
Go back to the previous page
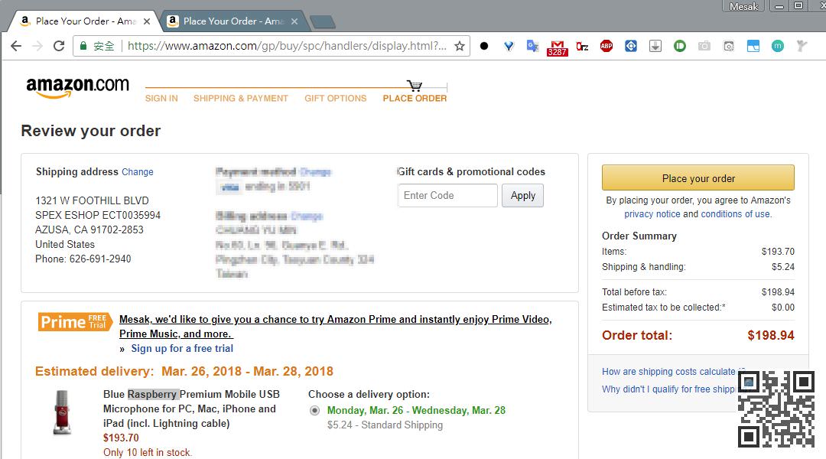pos(16,46)
